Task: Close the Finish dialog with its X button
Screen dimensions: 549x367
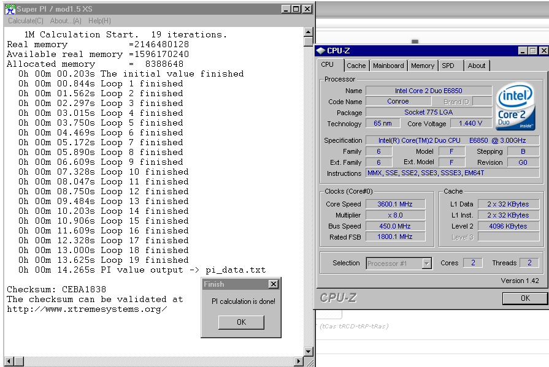Action: click(x=274, y=284)
